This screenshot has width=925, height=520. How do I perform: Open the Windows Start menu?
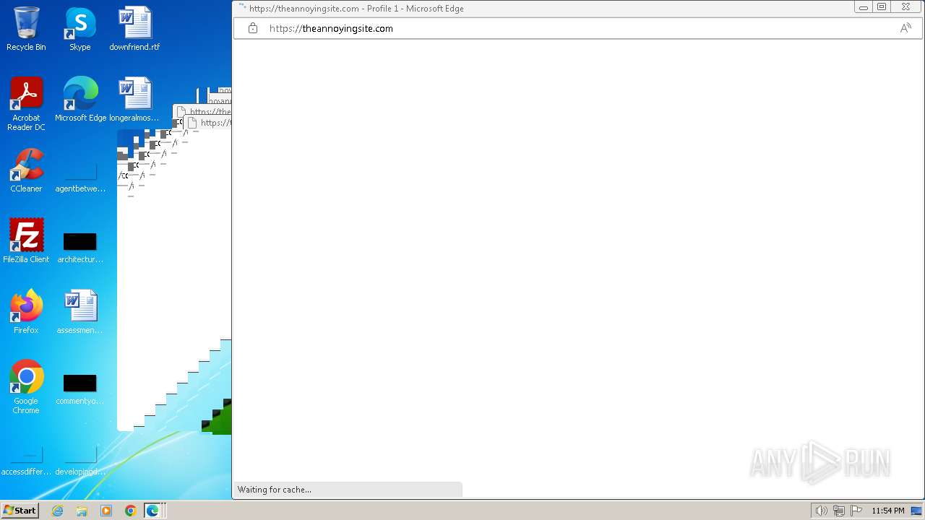click(x=20, y=511)
